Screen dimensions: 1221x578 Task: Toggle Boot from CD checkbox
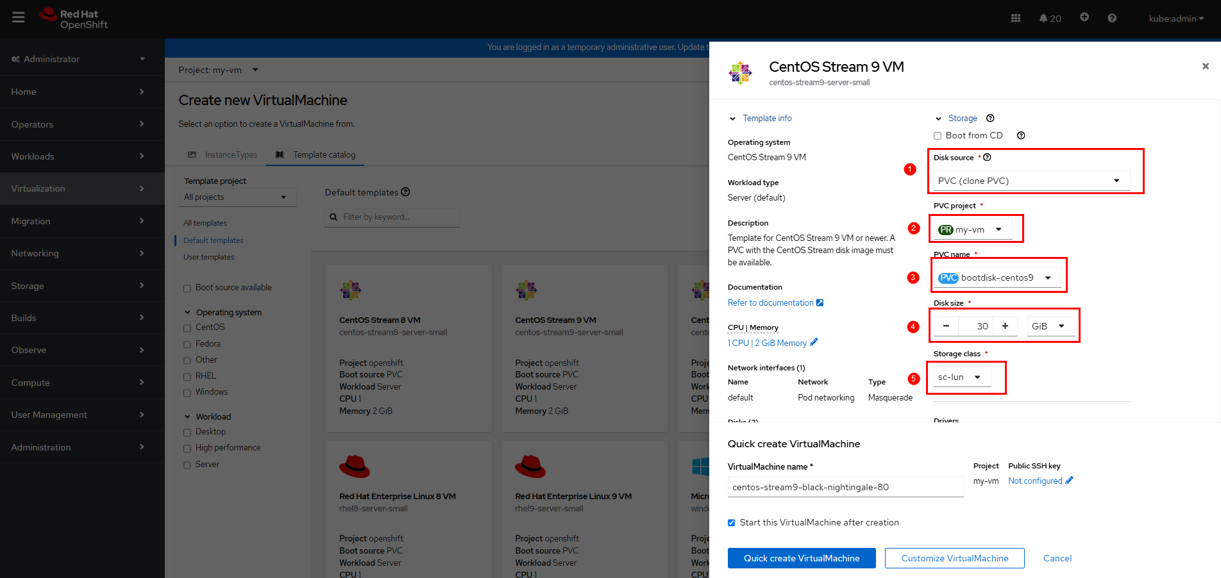(x=938, y=136)
